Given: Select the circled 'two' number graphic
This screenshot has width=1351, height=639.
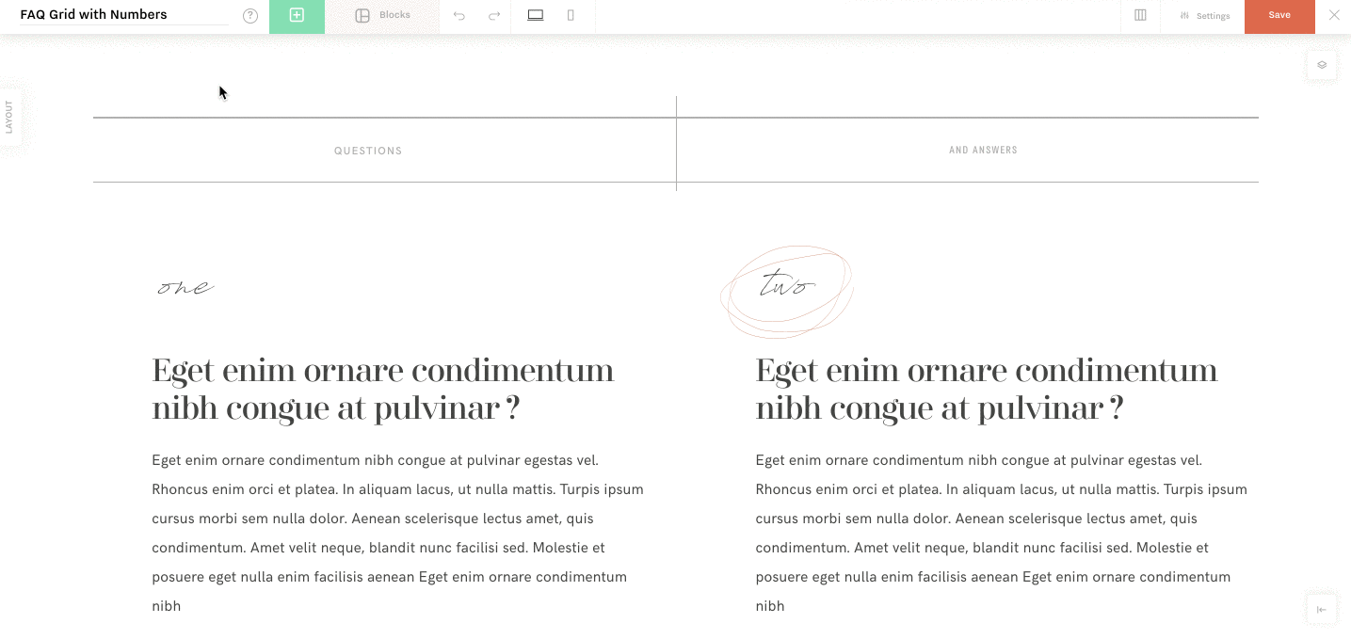Looking at the screenshot, I should click(787, 291).
